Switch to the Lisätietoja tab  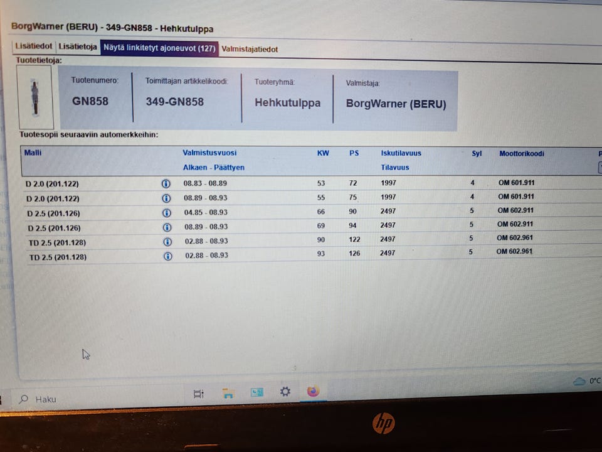[78, 46]
